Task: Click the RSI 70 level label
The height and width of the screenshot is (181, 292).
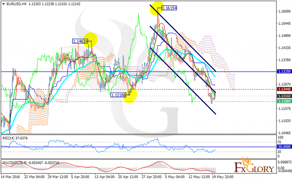Action: click(x=279, y=142)
